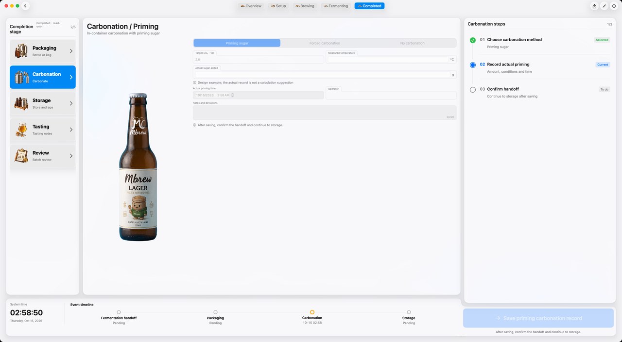Click the Storage crate icon
This screenshot has height=342, width=622.
tap(21, 103)
